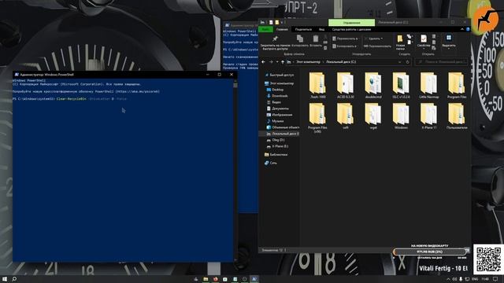Screen dimensions: 504x283
Task: Open the Windows Start menu
Action: [5, 279]
